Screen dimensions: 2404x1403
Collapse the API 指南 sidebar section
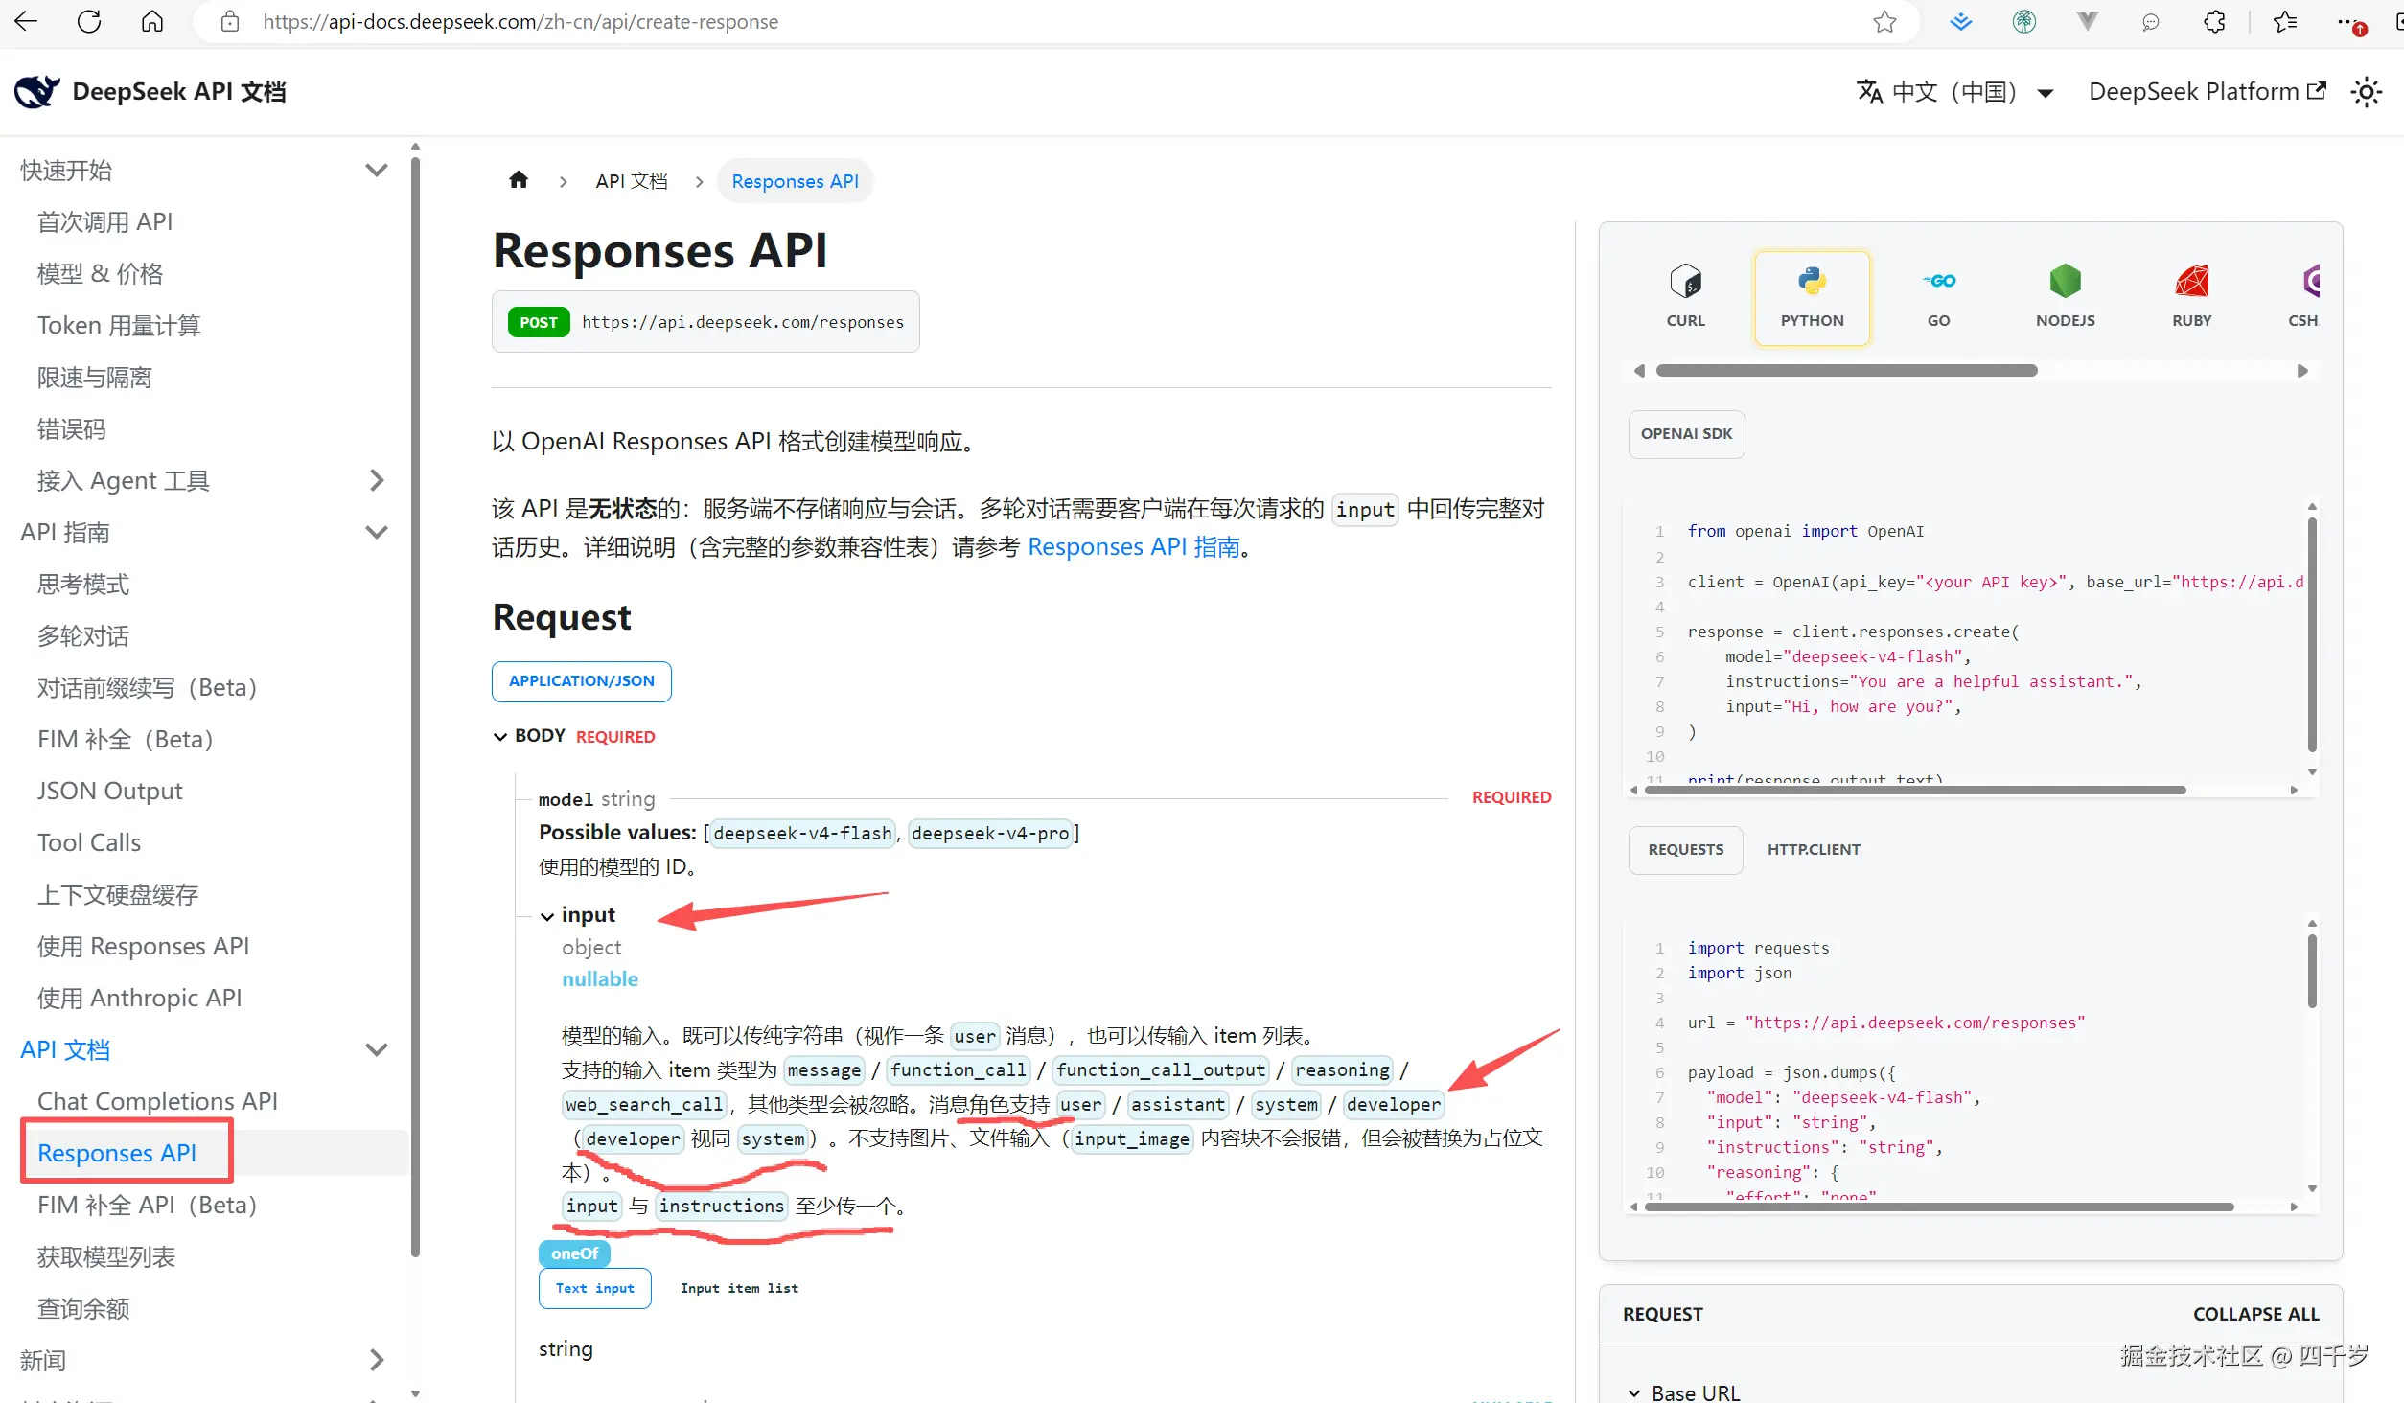tap(377, 532)
